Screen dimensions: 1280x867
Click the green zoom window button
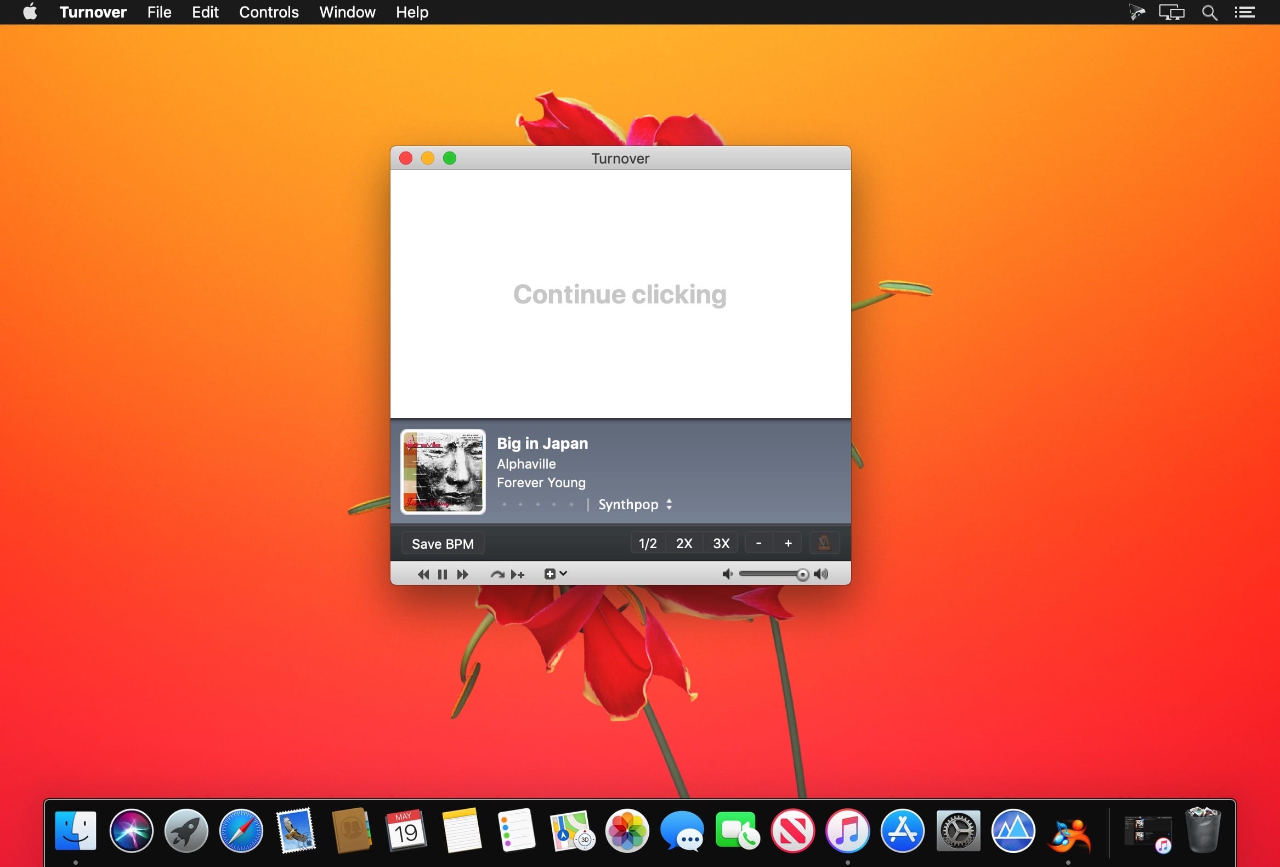click(450, 159)
